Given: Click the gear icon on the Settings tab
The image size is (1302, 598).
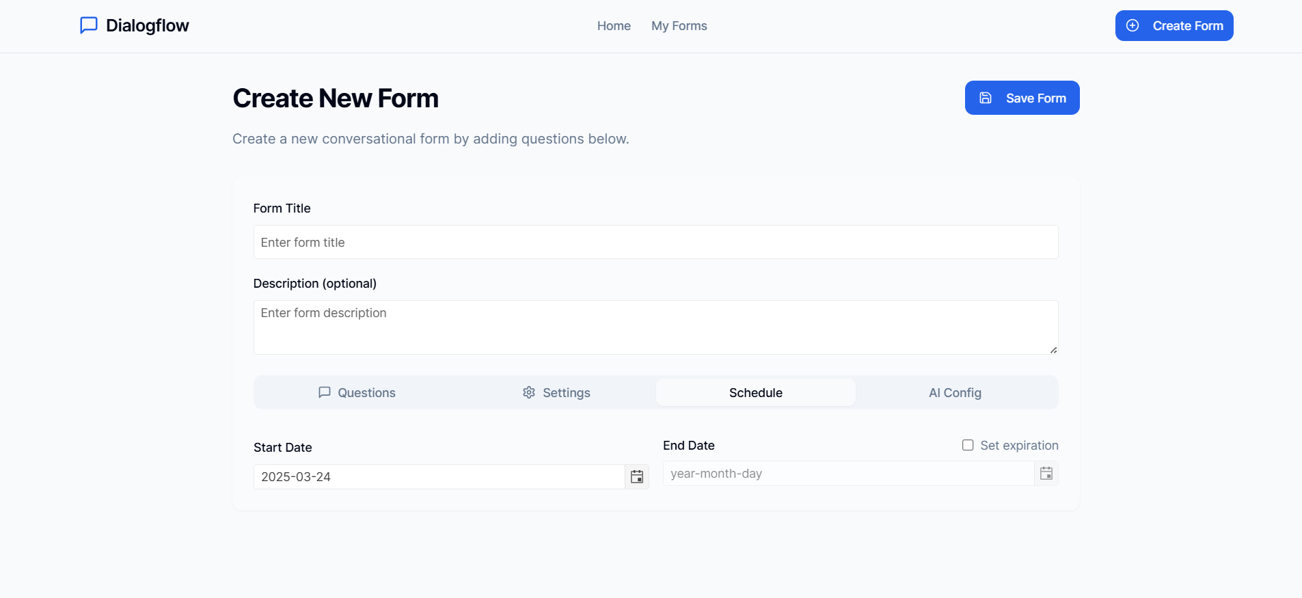Looking at the screenshot, I should point(528,392).
